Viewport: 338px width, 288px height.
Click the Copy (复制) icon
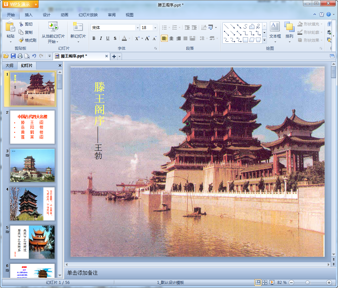click(21, 32)
